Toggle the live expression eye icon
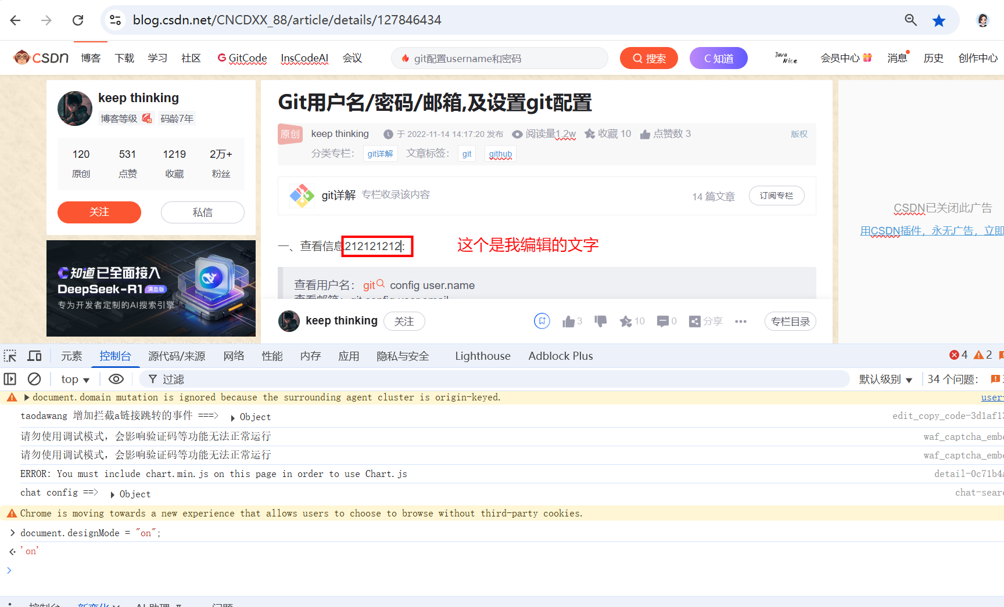 116,378
